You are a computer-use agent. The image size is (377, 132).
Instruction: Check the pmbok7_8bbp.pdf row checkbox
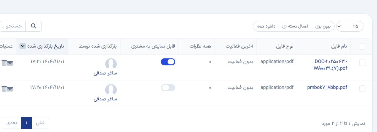pos(362,89)
